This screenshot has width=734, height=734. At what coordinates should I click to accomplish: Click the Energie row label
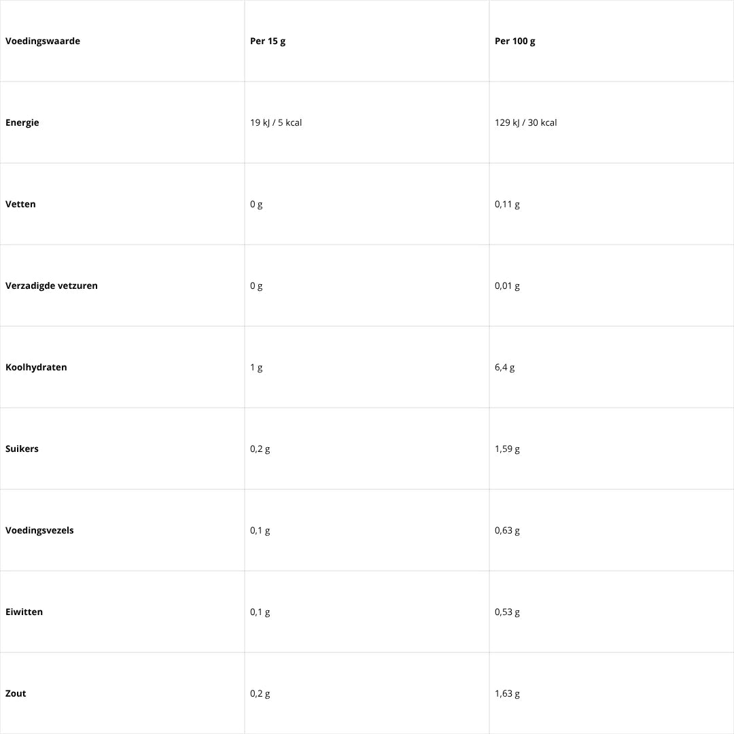tap(22, 122)
